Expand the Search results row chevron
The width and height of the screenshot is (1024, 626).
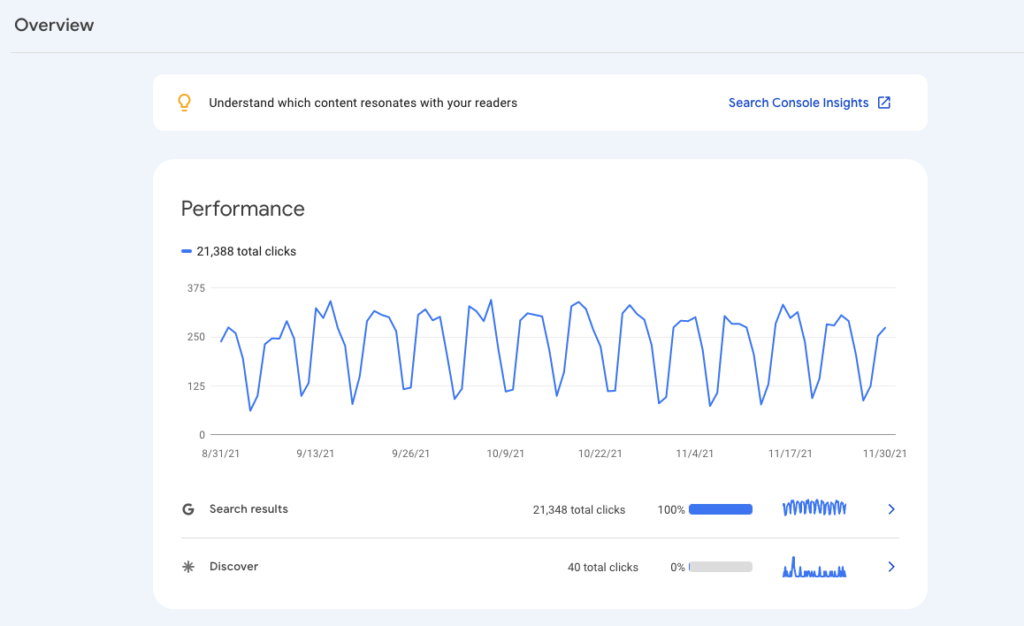click(x=891, y=509)
